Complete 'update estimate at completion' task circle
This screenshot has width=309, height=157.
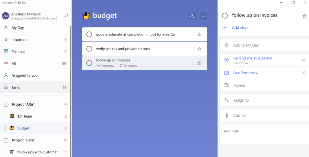pos(89,34)
